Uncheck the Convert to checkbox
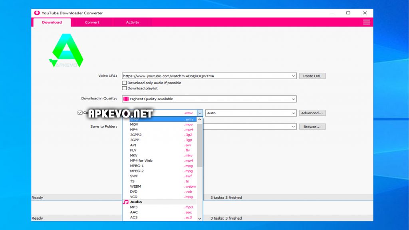Image resolution: width=409 pixels, height=230 pixels. point(80,113)
